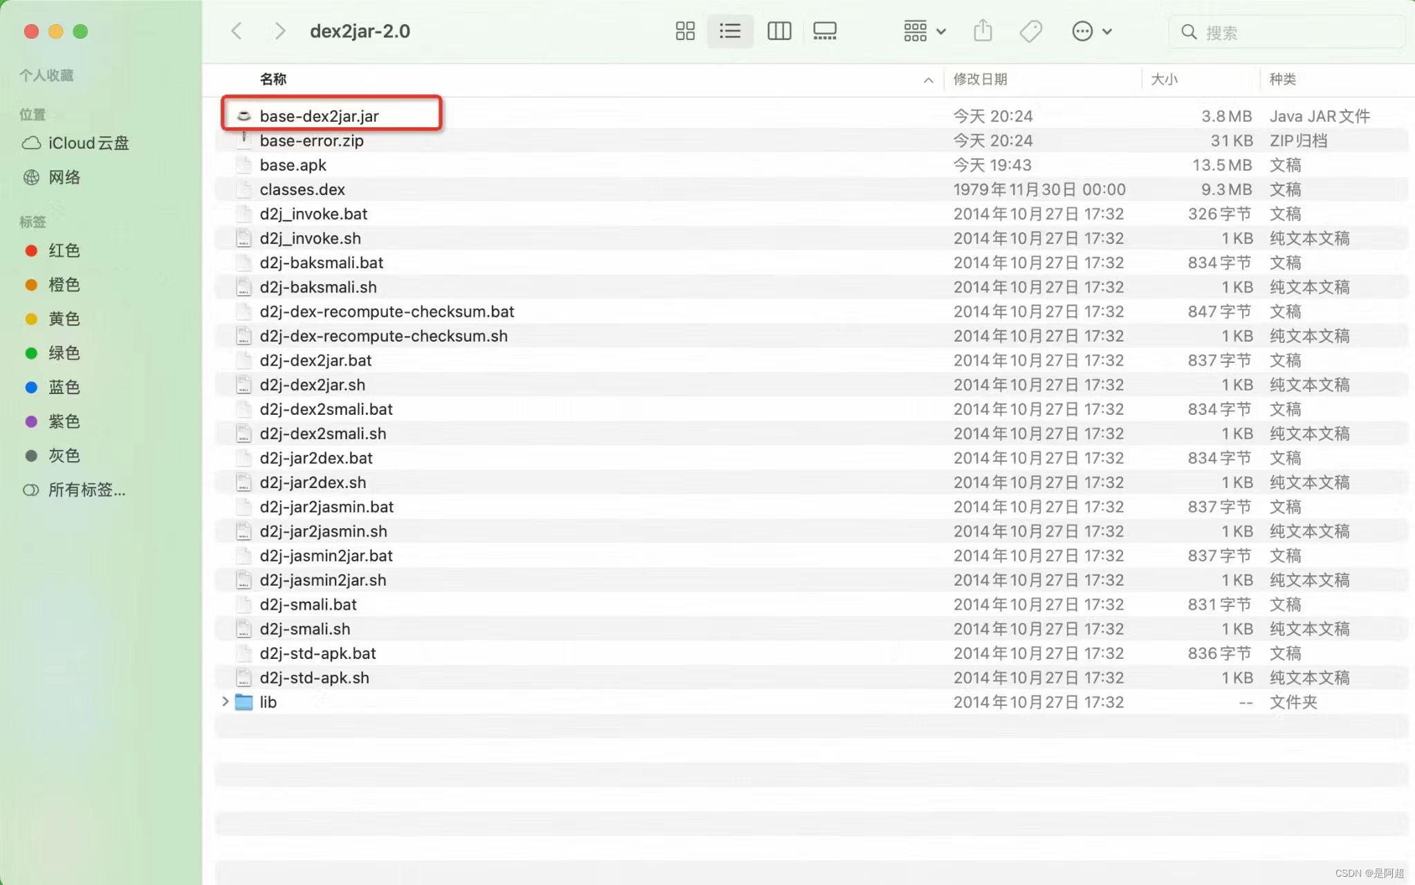Screen dimensions: 1415x885
Task: Go forward with the right chevron
Action: click(279, 31)
